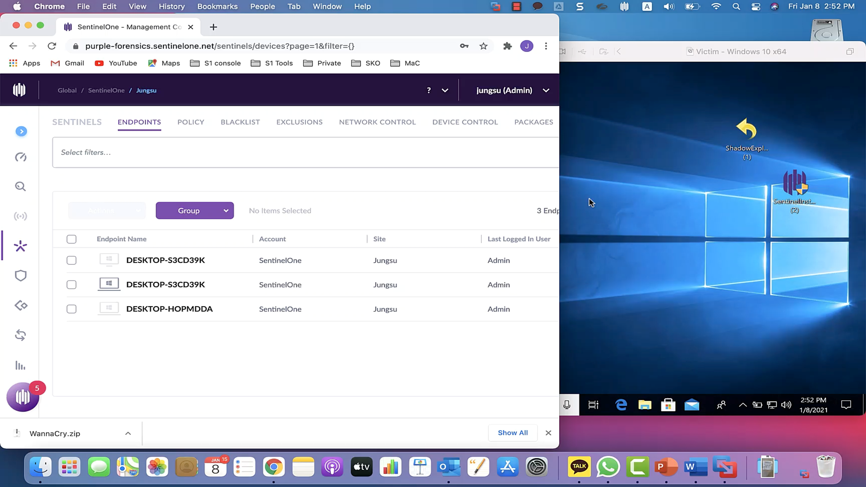This screenshot has width=866, height=487.
Task: Check the DESKTOP-HOPMDDA endpoint checkbox
Action: (x=71, y=309)
